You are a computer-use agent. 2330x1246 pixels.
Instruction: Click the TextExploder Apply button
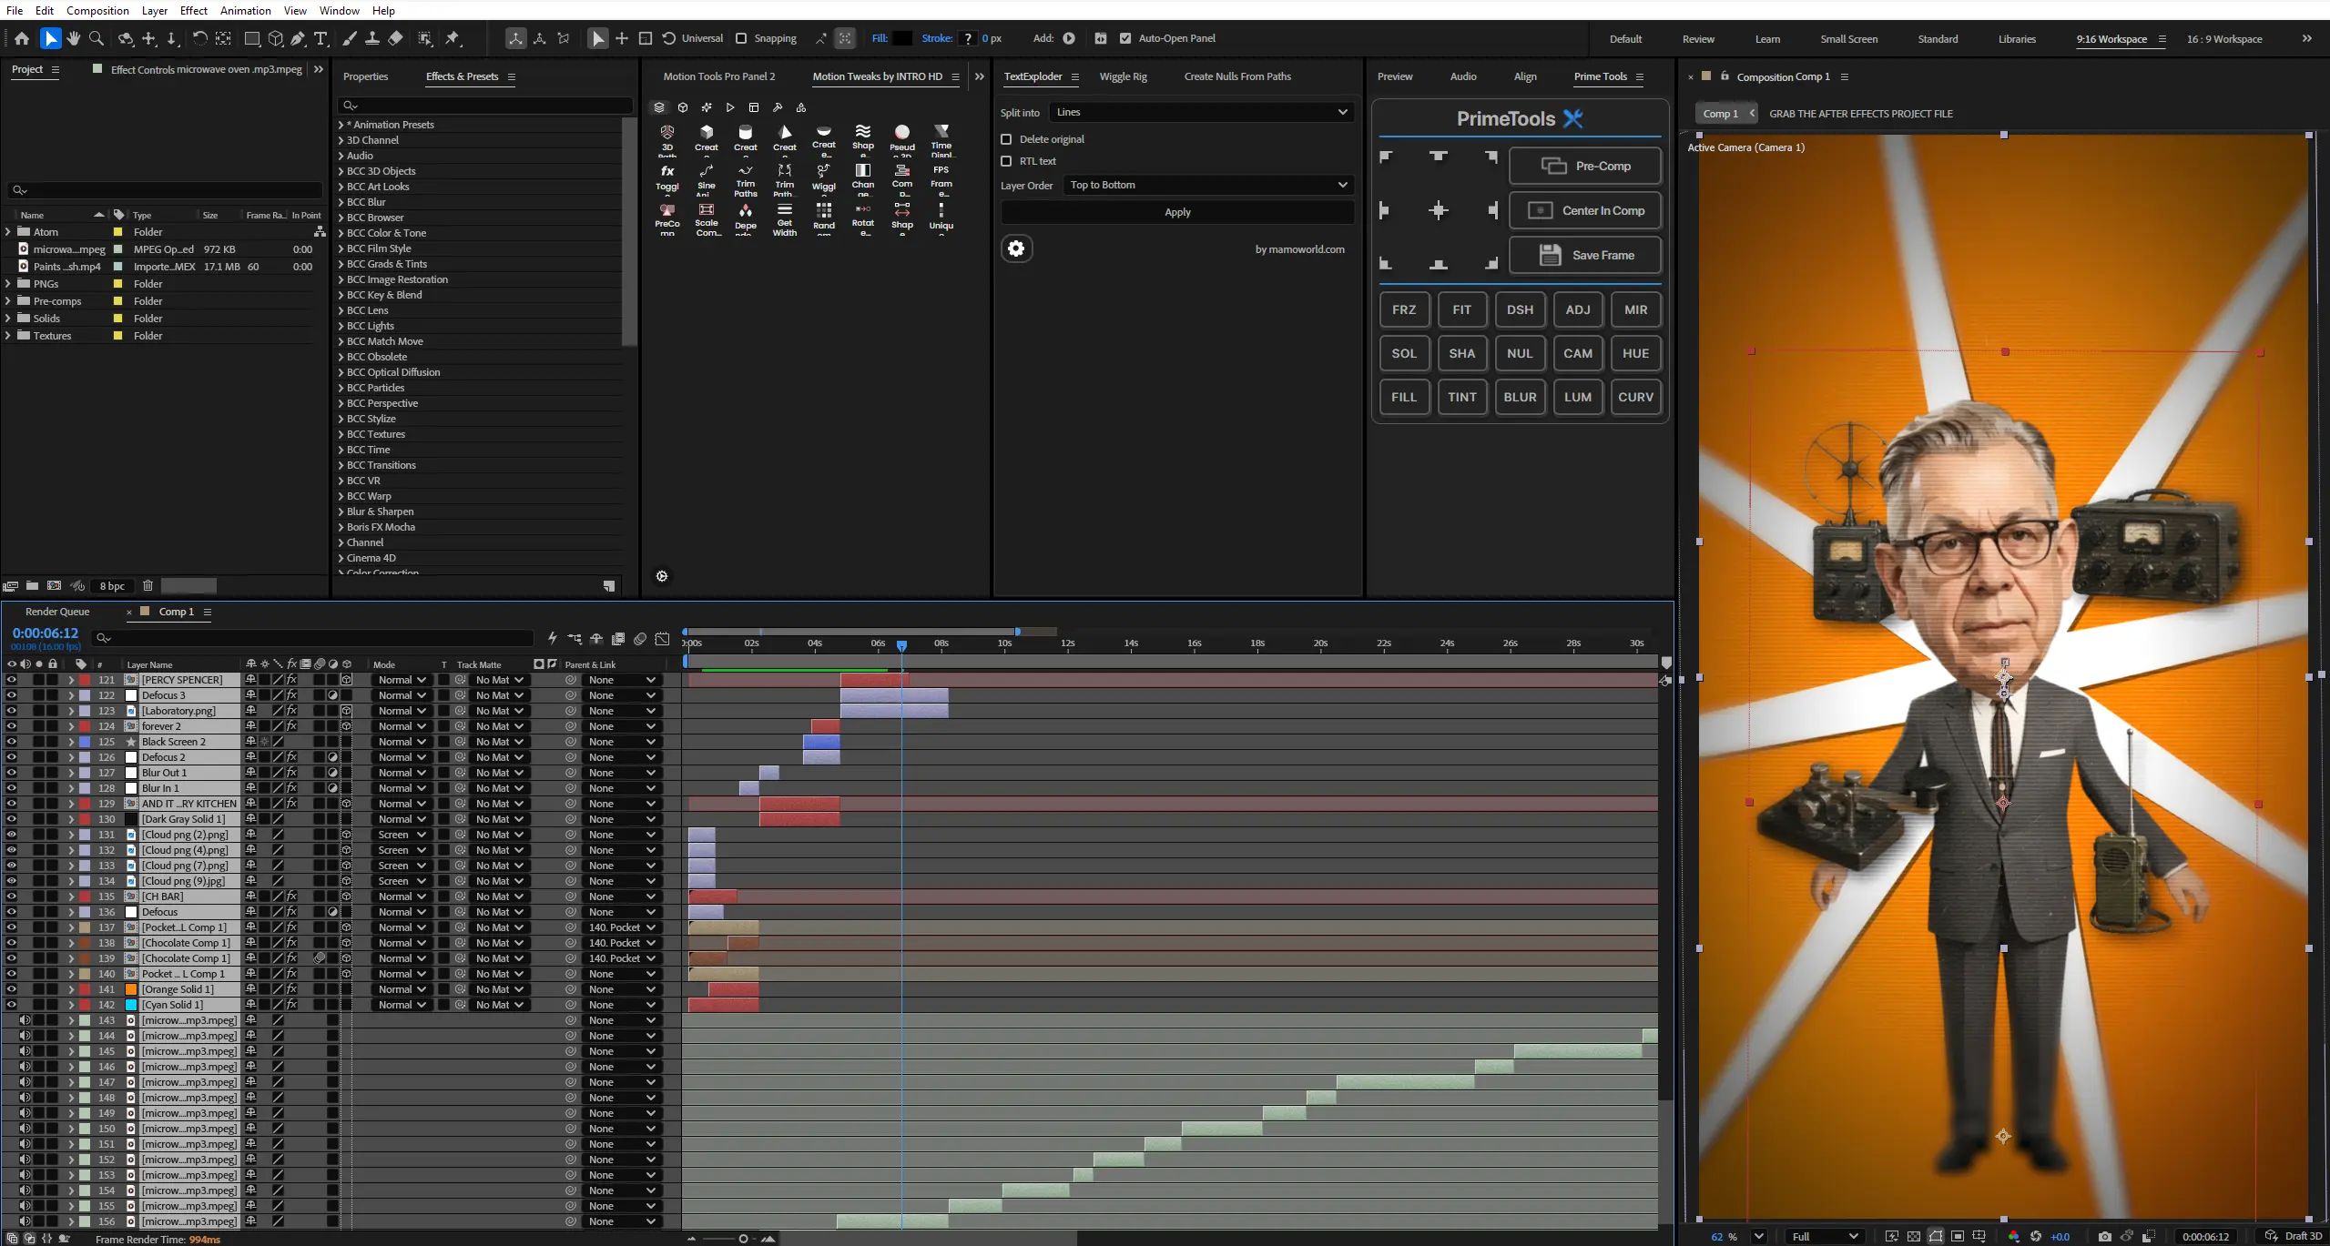1177,212
